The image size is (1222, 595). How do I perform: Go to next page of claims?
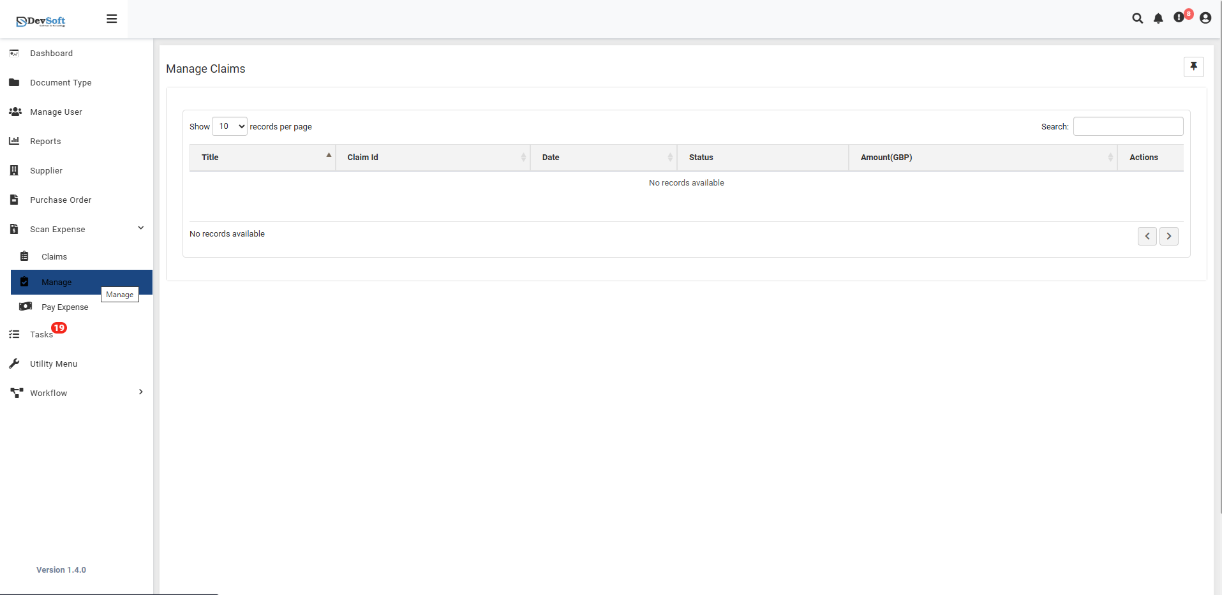[1168, 236]
